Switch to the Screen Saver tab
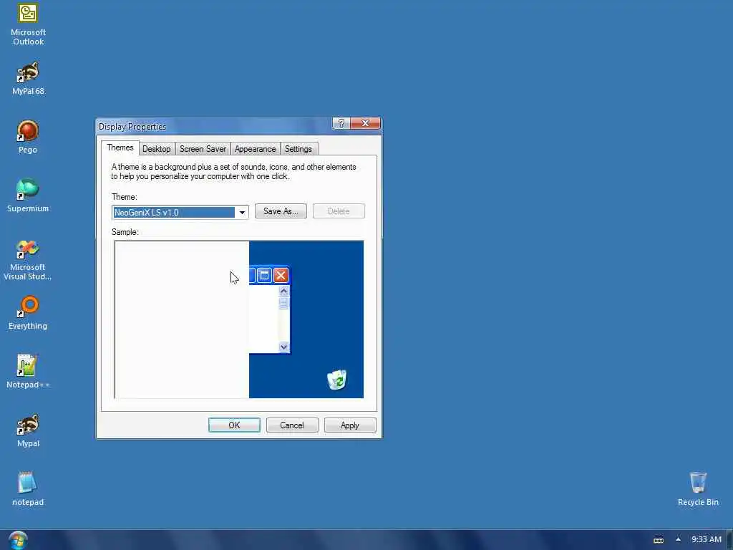The image size is (733, 550). [x=203, y=149]
